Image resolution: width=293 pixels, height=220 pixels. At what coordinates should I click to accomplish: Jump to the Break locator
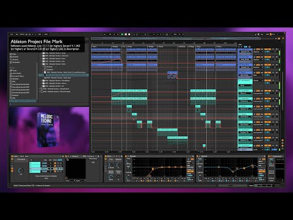161,46
